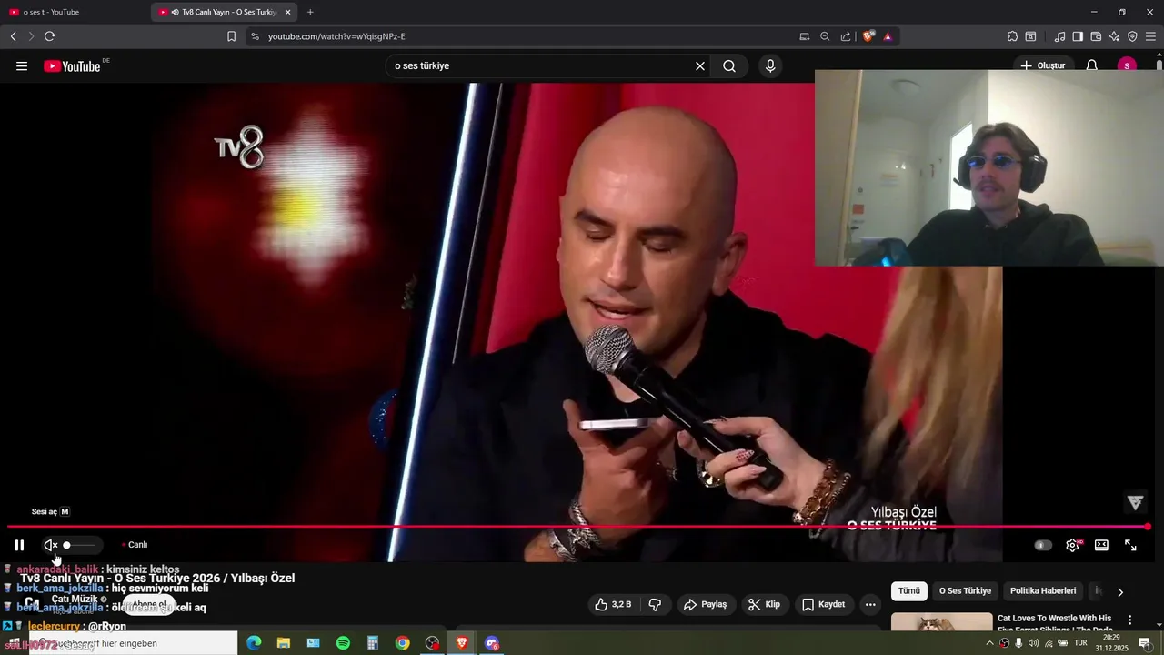
Task: Show more filter chips with the arrow
Action: (x=1120, y=591)
